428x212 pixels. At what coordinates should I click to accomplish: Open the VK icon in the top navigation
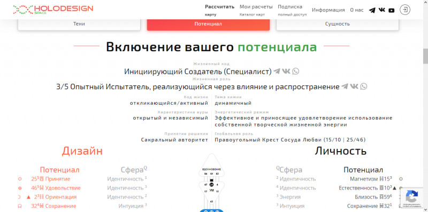382,10
